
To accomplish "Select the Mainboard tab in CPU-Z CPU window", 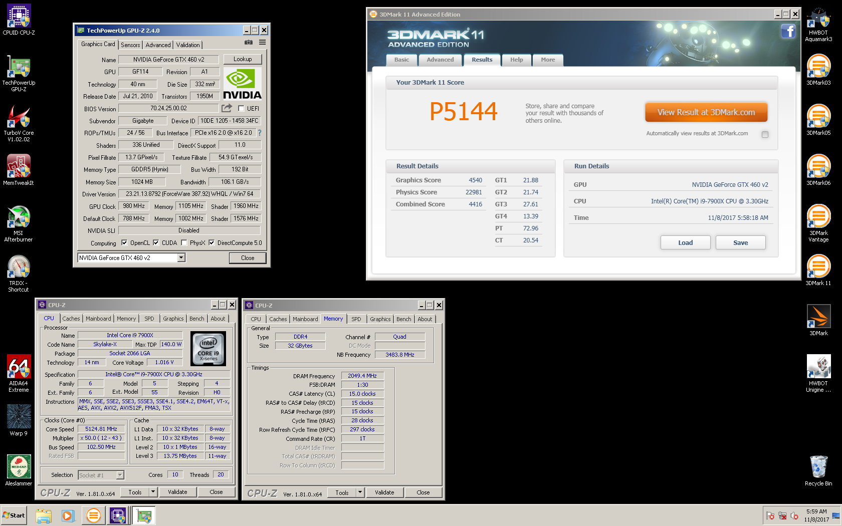I will coord(98,319).
